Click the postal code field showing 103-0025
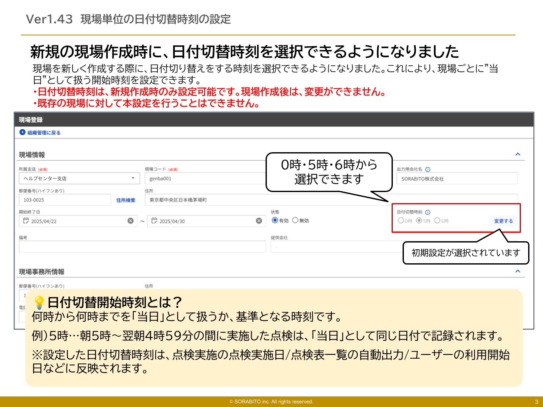Viewport: 543px width, 407px height. click(64, 199)
